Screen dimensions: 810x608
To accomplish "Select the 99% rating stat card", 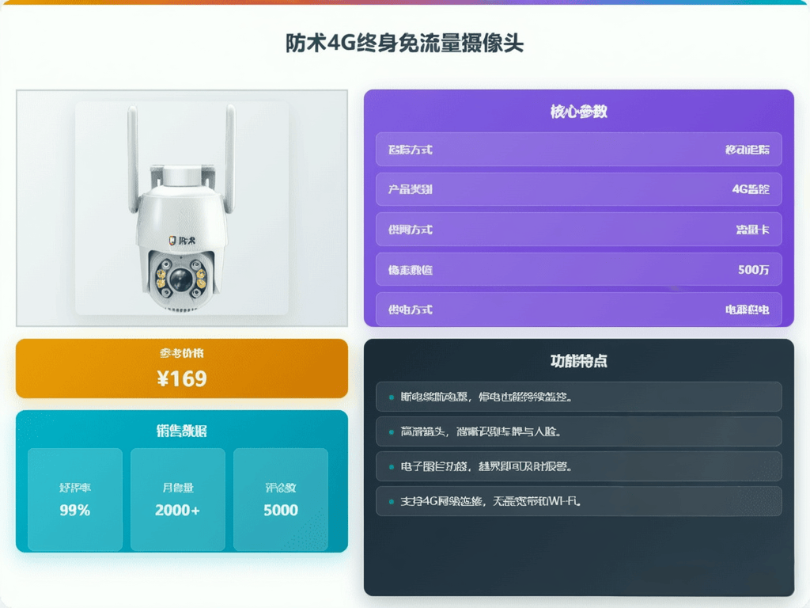I will (75, 500).
